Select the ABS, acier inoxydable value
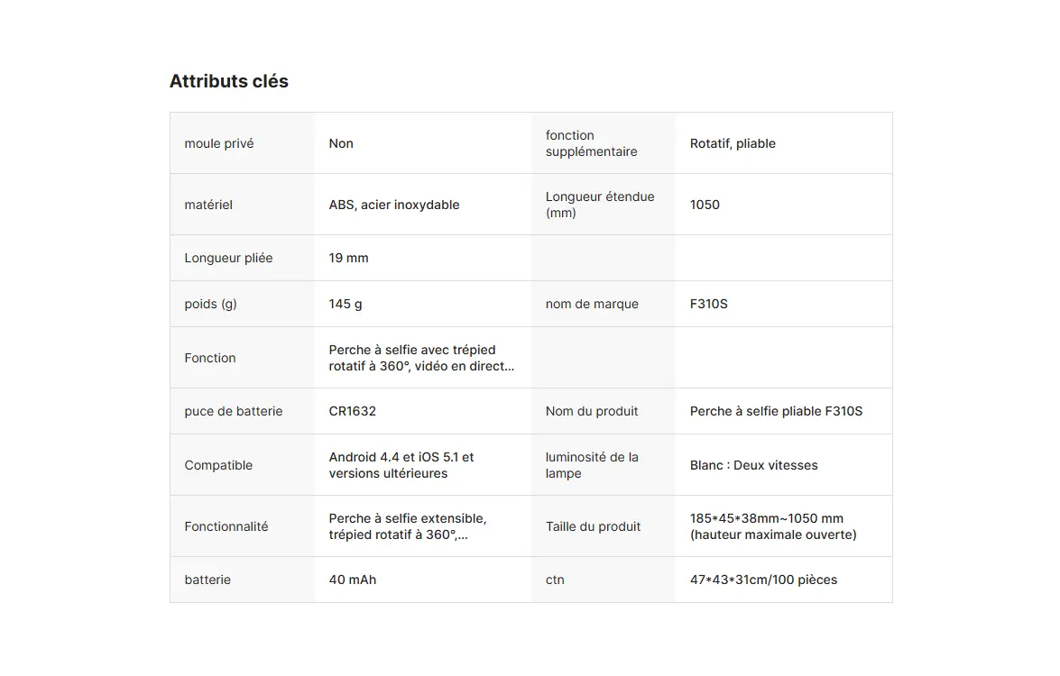Viewport: 1060px width, 676px height. coord(394,205)
